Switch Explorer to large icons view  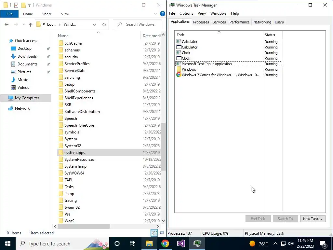click(x=161, y=233)
